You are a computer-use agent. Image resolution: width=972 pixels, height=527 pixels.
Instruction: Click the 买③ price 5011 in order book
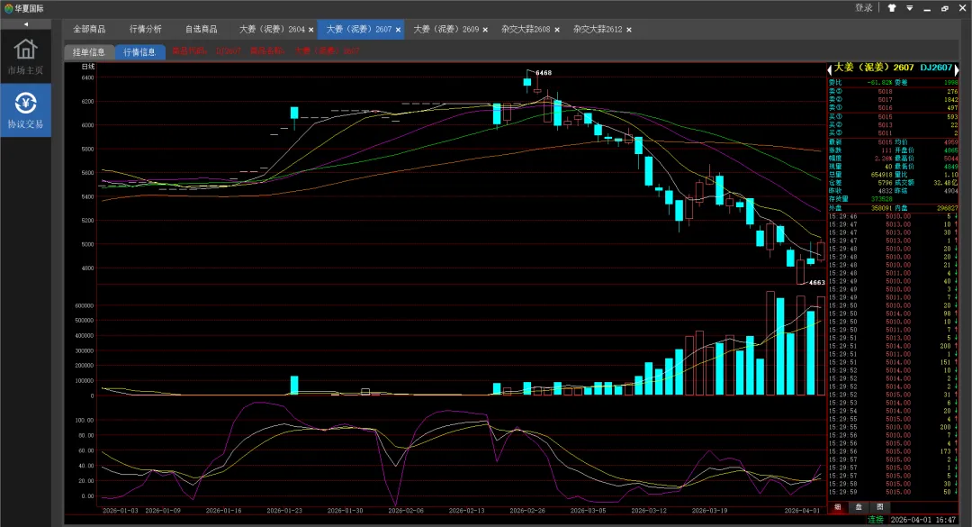coord(885,132)
